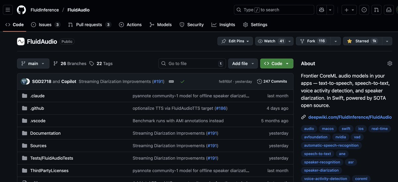This screenshot has height=182, width=398.
Task: Expand the Watch options arrow
Action: (x=290, y=41)
